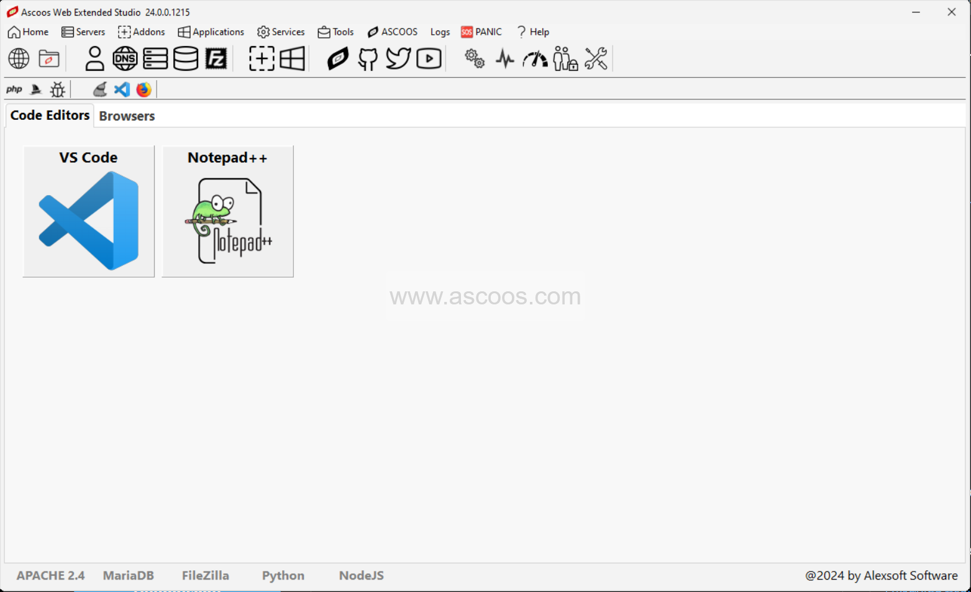
Task: Click the small php icon
Action: click(14, 89)
